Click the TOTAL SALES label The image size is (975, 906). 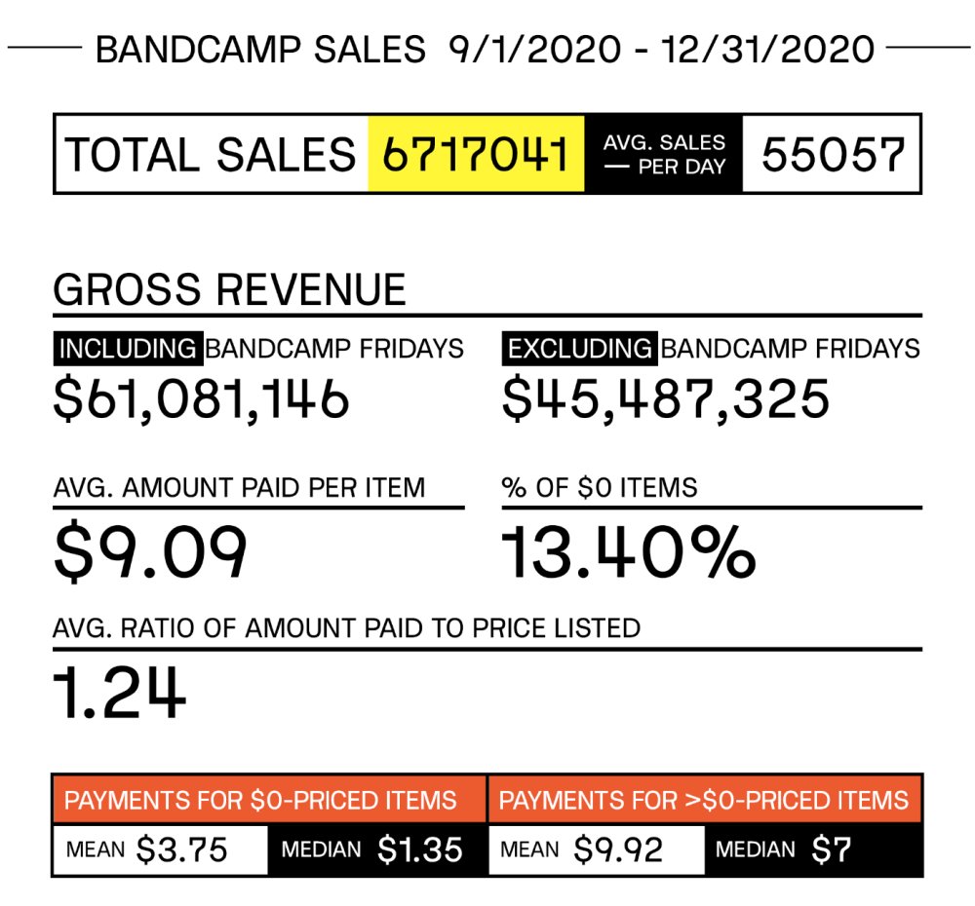click(x=211, y=155)
